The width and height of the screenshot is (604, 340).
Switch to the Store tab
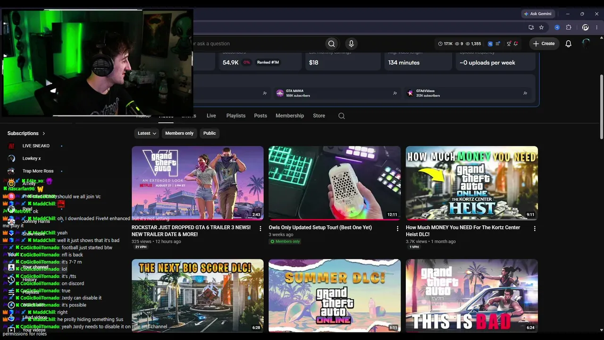[x=319, y=116]
